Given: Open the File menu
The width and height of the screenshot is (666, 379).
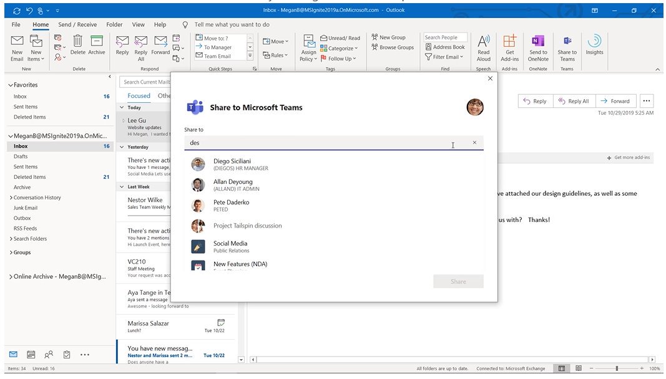Looking at the screenshot, I should point(16,24).
